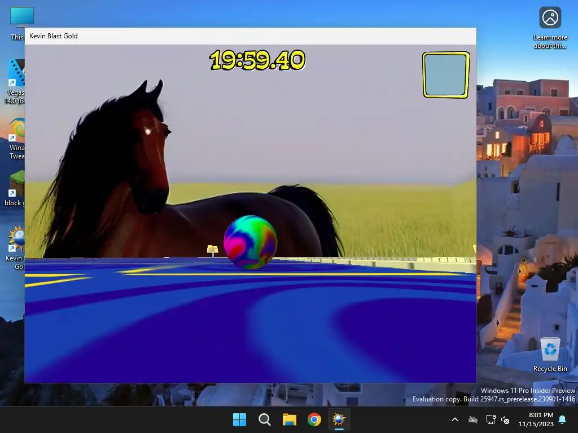The width and height of the screenshot is (578, 433).
Task: Open the muted volume tray icon
Action: coord(505,419)
